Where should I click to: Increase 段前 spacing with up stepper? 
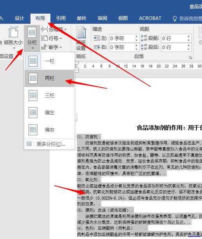pos(189,37)
